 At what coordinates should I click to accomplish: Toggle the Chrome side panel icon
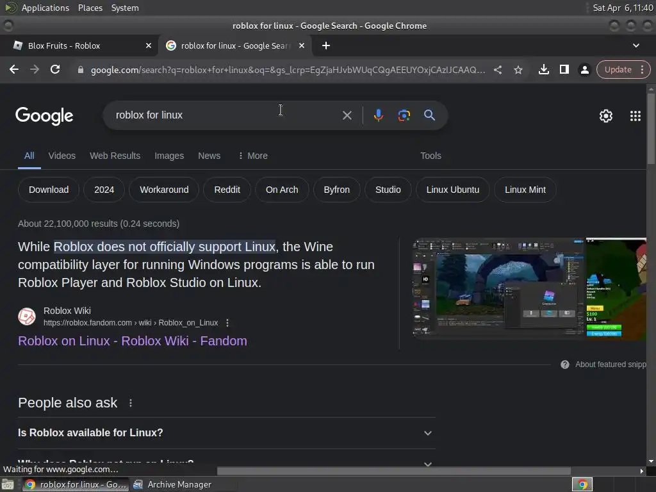(564, 69)
